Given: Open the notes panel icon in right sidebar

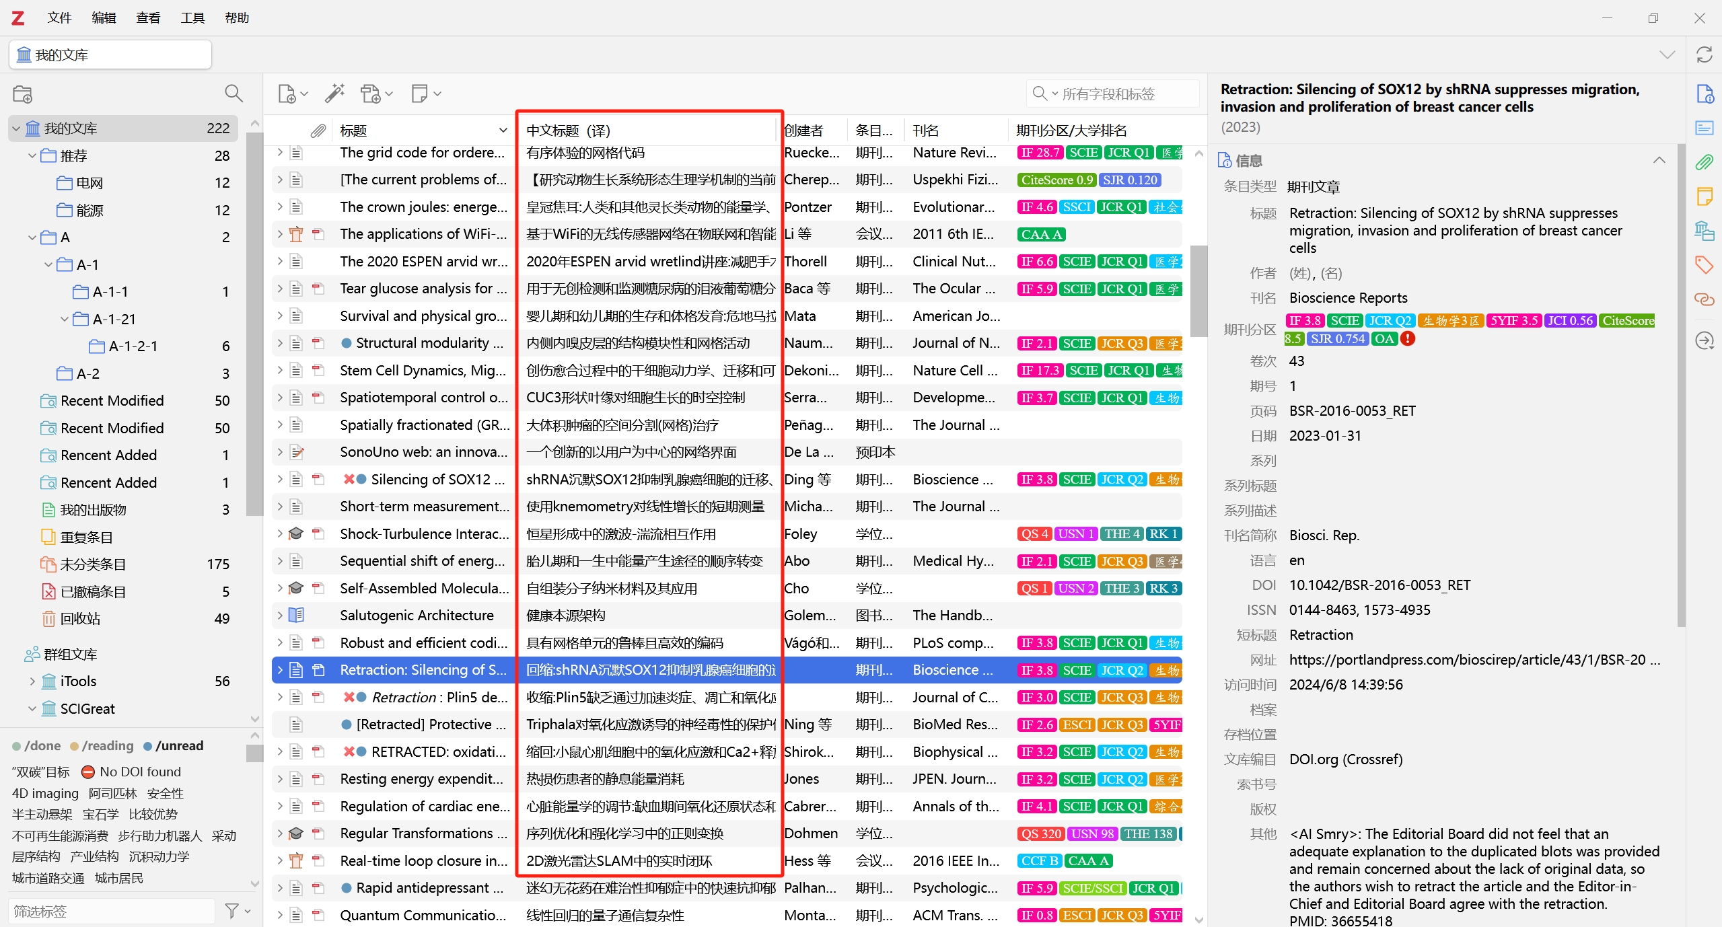Looking at the screenshot, I should click(1704, 196).
